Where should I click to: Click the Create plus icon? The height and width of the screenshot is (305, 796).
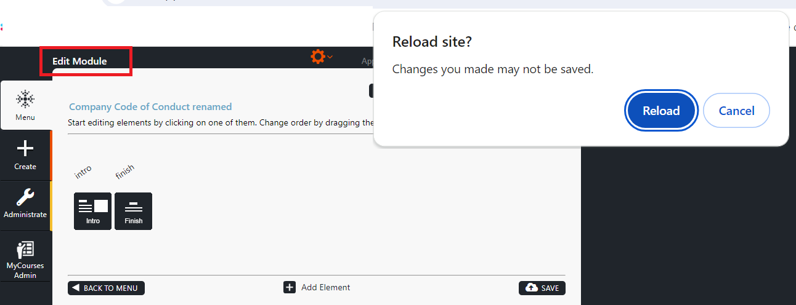tap(25, 149)
